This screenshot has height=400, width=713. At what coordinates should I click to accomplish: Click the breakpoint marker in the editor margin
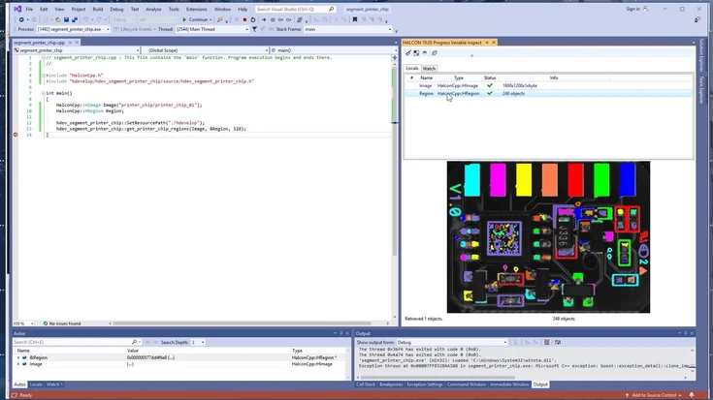click(16, 135)
